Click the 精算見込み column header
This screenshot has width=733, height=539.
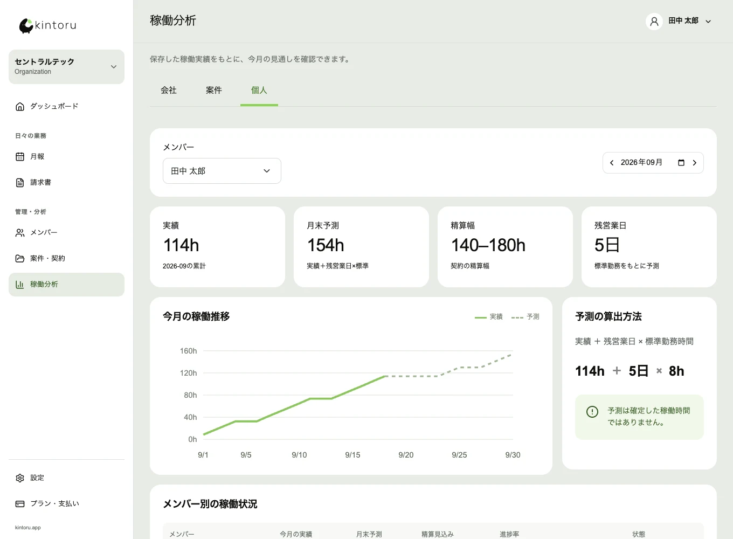coord(438,534)
